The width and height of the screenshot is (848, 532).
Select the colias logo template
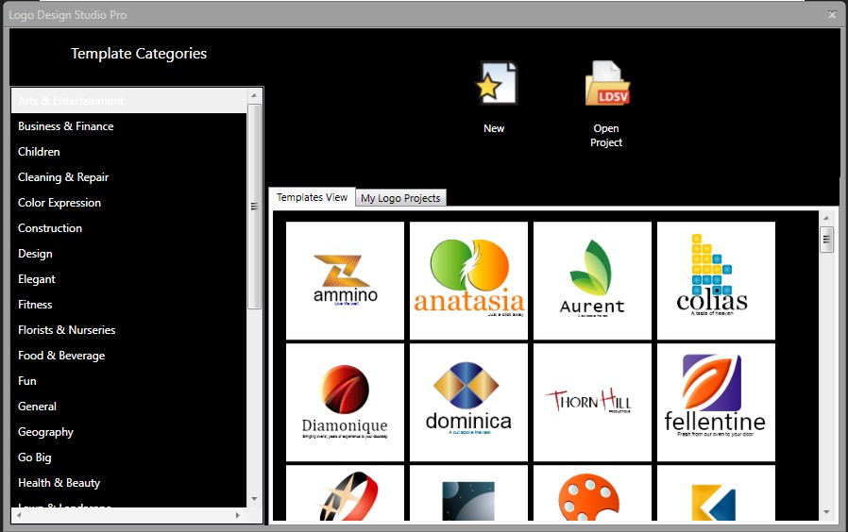(716, 280)
